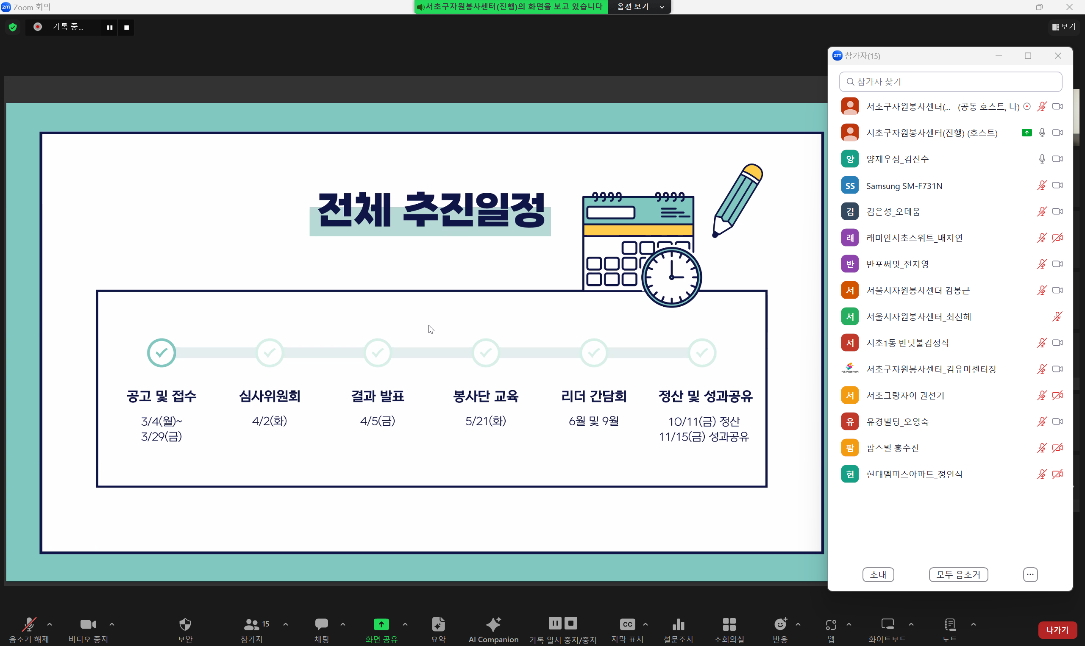The height and width of the screenshot is (646, 1085).
Task: Unmute microphone with 음소거 해제
Action: pos(29,625)
